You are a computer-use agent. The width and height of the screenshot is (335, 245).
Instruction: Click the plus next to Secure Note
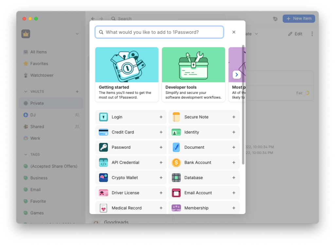coord(234,117)
